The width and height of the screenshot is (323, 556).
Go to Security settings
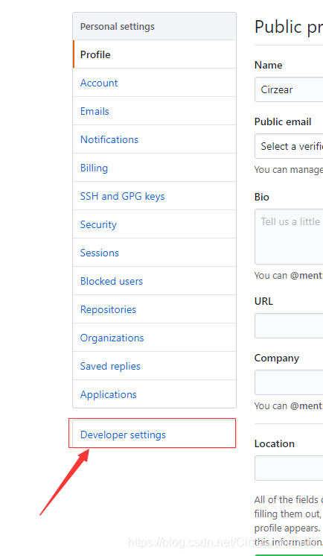tap(154, 224)
